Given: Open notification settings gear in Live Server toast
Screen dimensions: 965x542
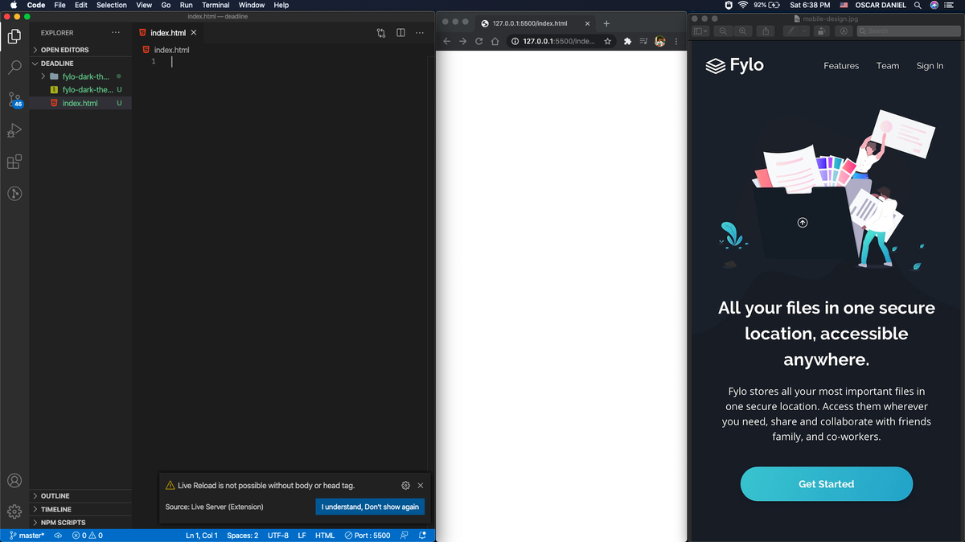Looking at the screenshot, I should [405, 486].
